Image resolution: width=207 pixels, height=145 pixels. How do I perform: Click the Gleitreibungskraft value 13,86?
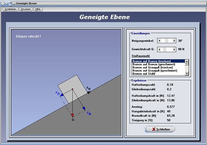[171, 100]
